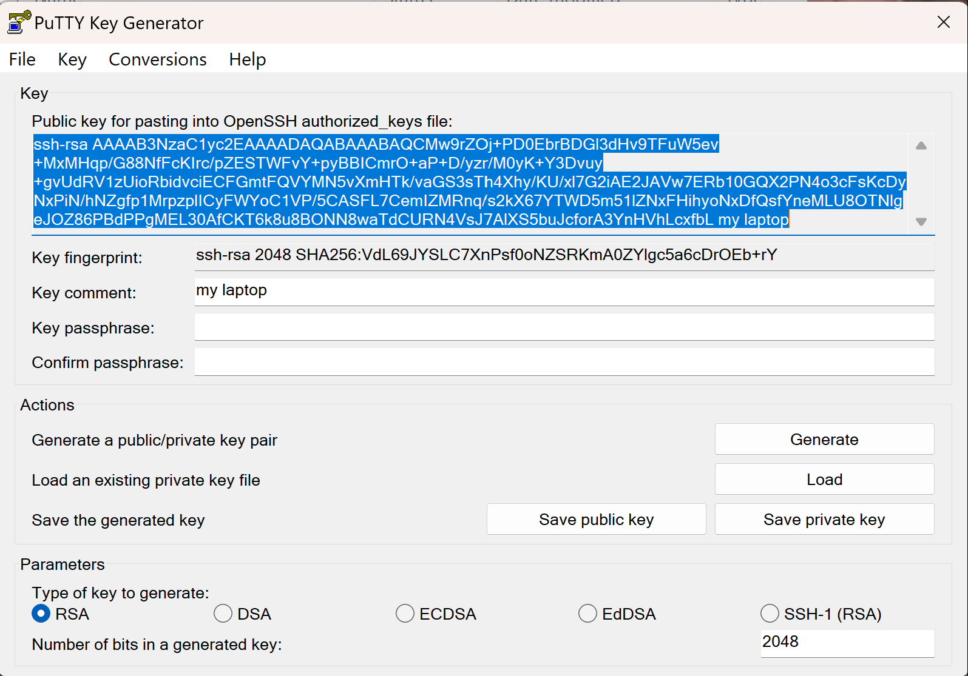
Task: Click 'Number of bits in a generated key:' label
Action: [157, 644]
